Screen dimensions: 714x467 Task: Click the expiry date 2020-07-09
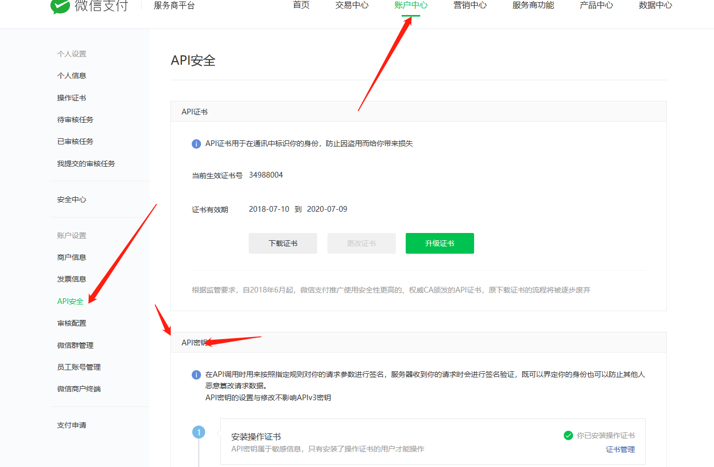[327, 209]
